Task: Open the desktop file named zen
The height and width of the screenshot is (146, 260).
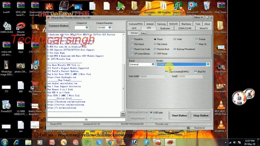Action: [21, 126]
